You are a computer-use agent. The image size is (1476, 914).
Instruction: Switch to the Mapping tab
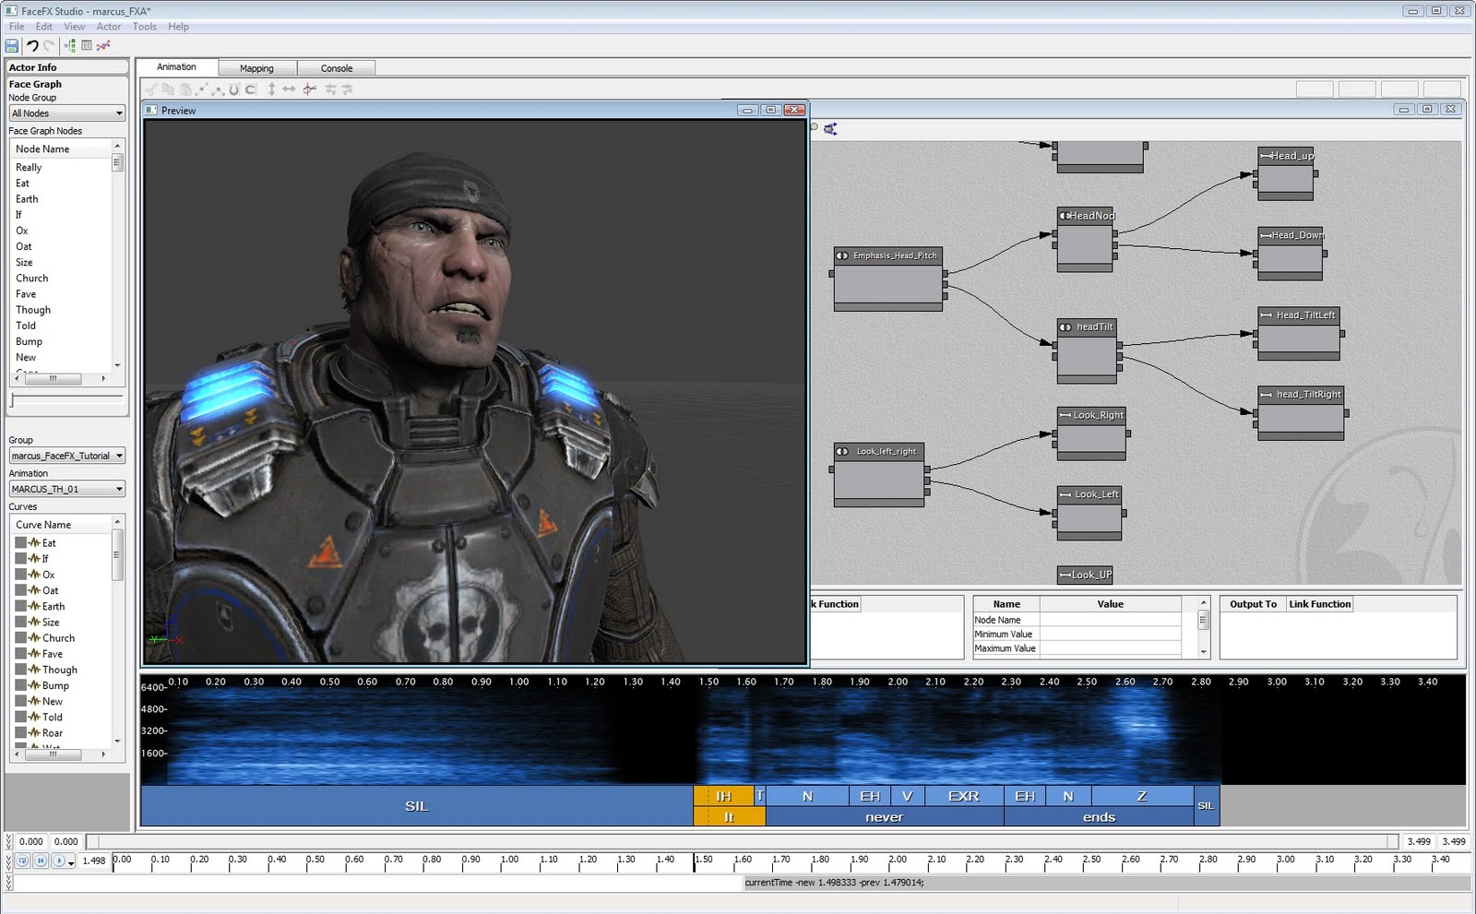coord(257,67)
